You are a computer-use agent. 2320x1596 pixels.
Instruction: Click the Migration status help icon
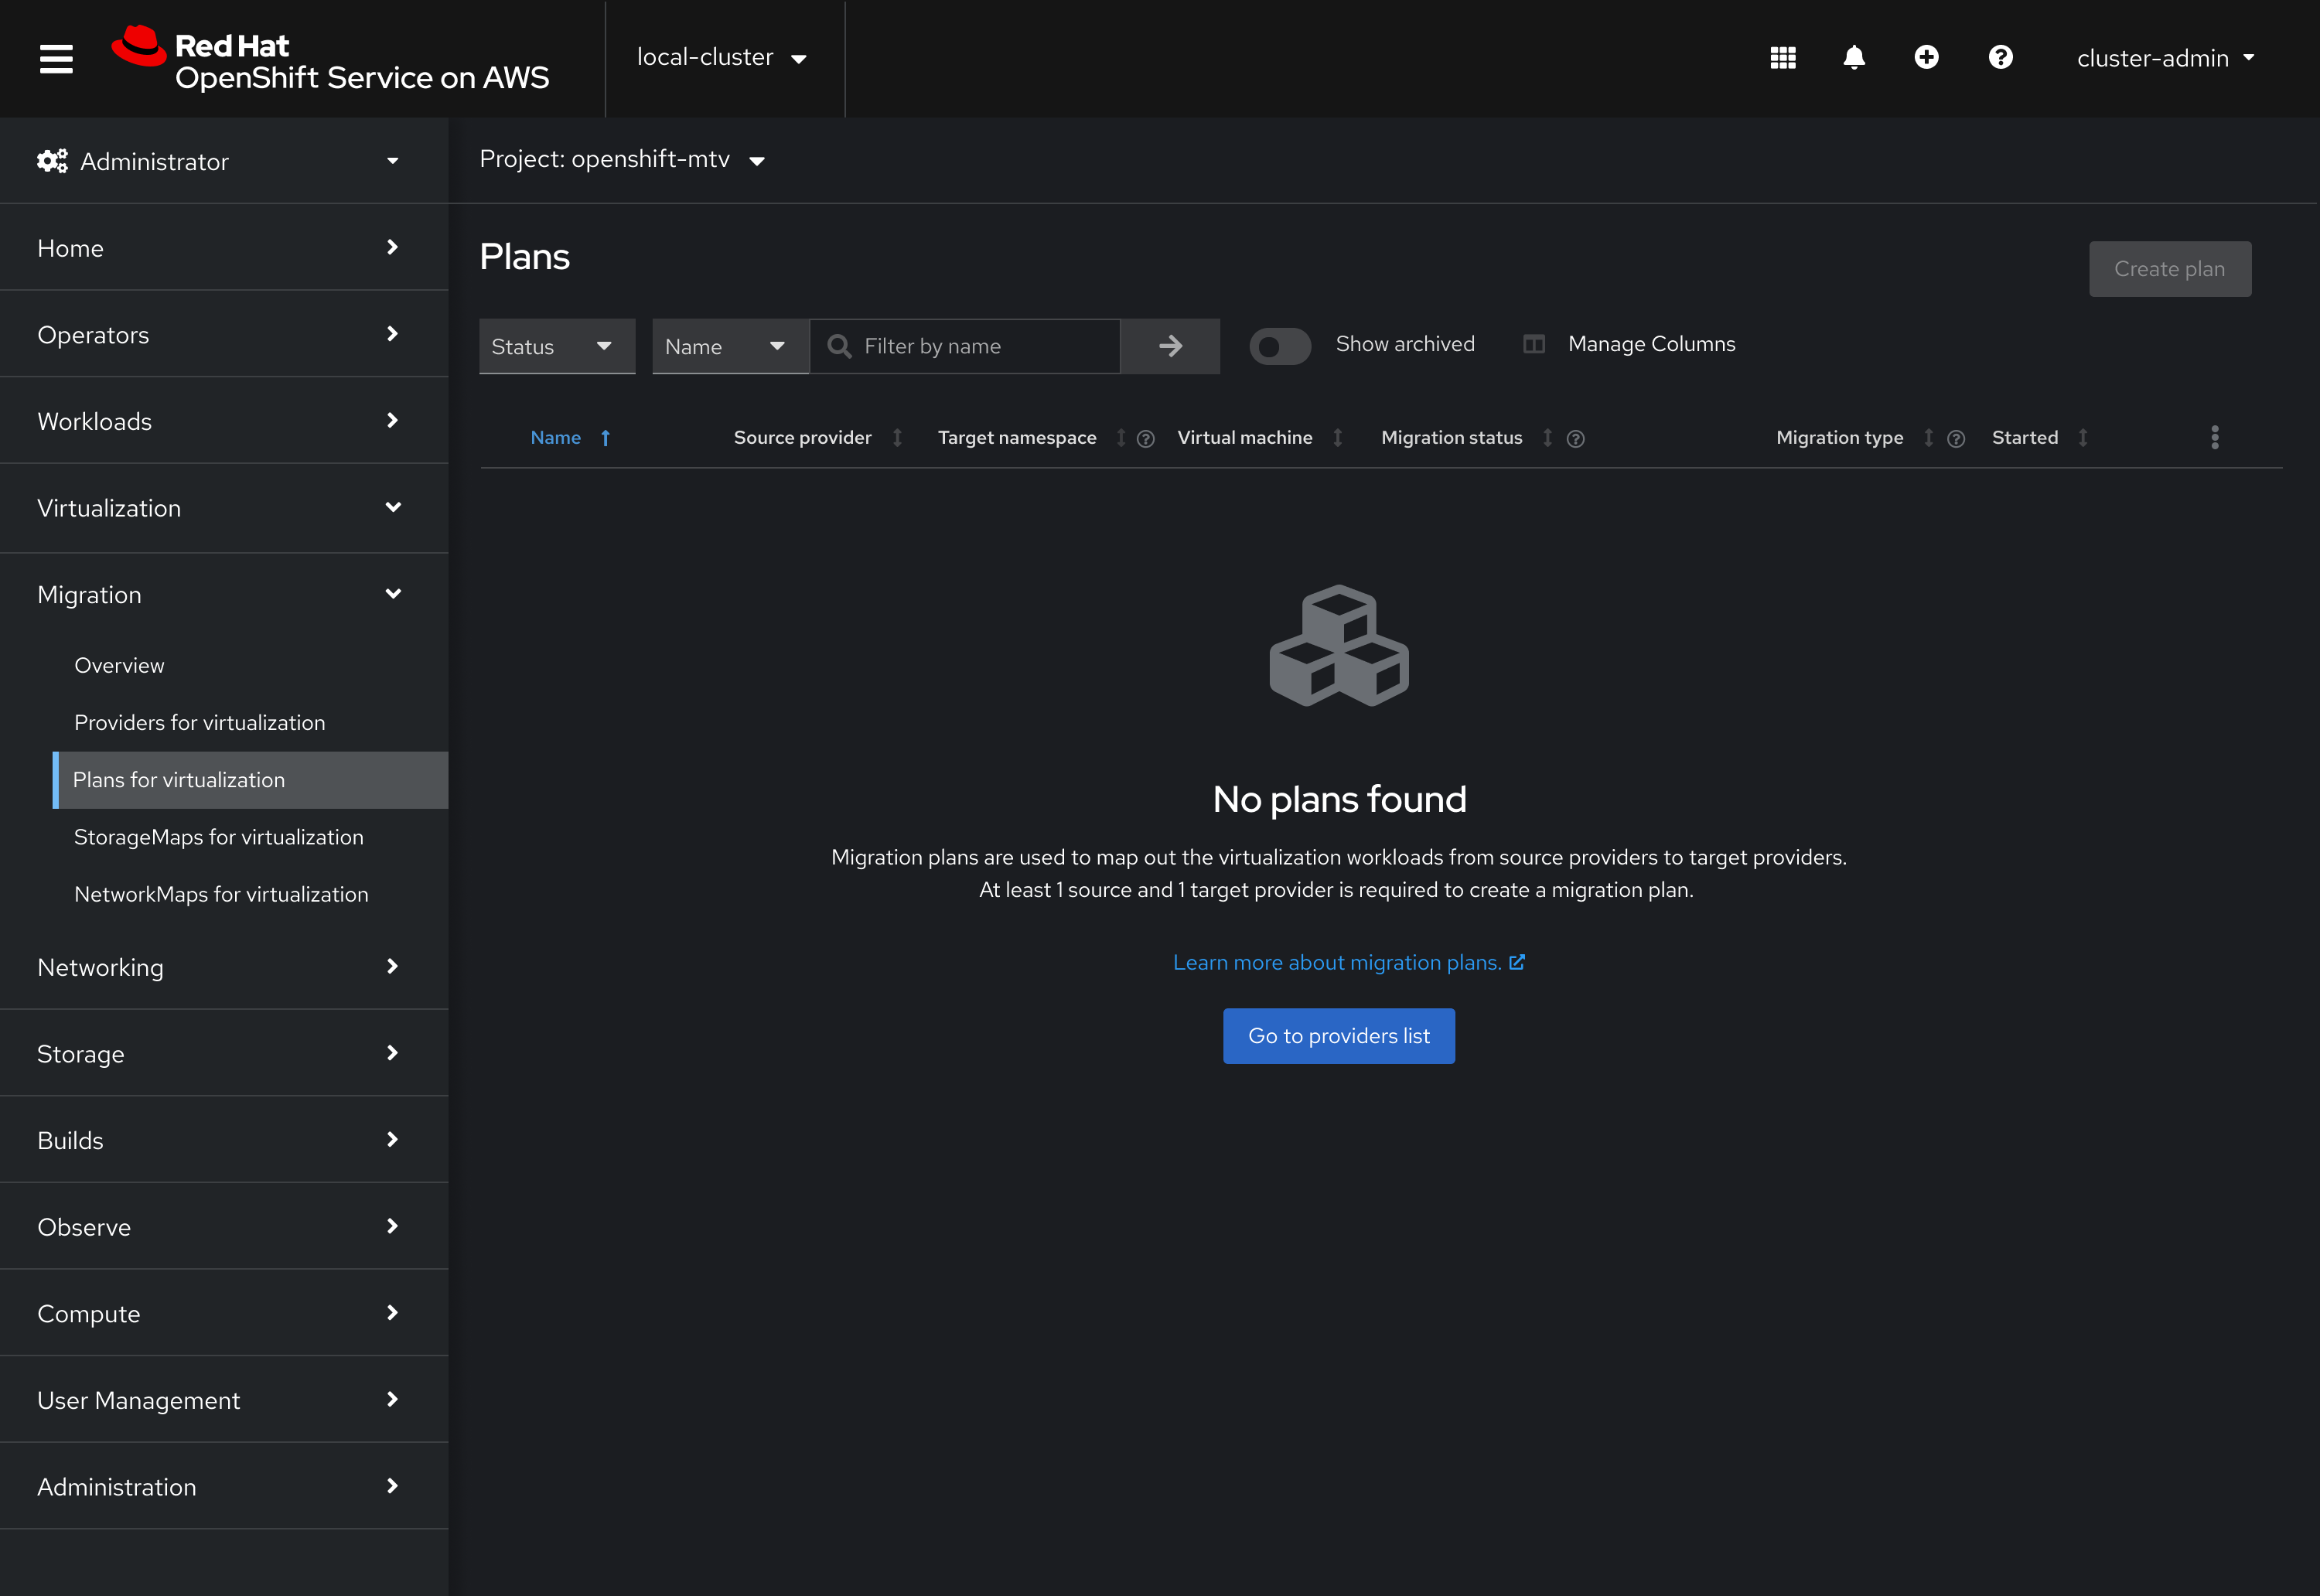click(1575, 439)
